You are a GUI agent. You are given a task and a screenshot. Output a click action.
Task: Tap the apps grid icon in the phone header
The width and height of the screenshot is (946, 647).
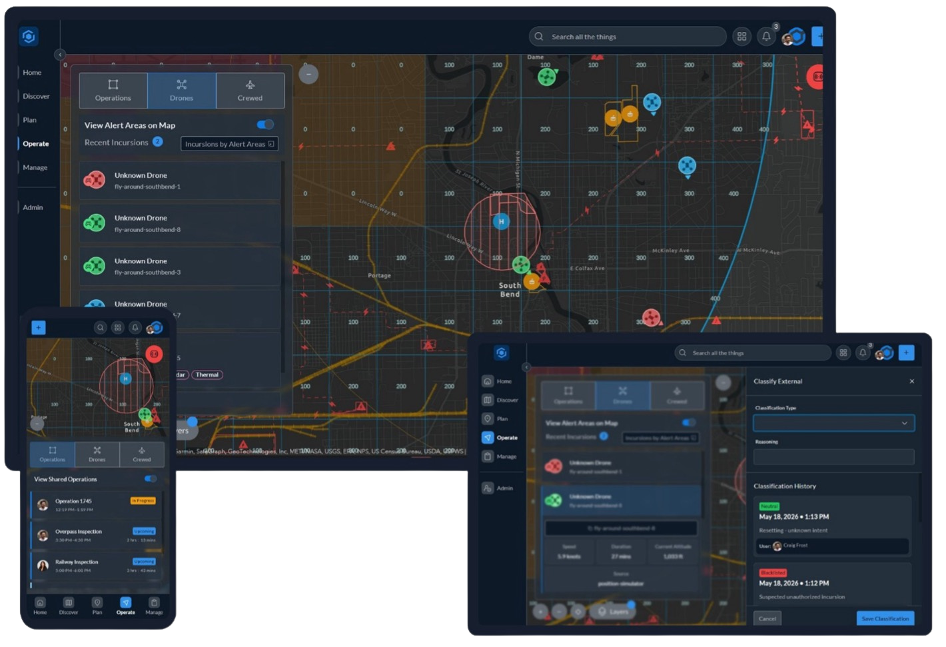pyautogui.click(x=118, y=327)
